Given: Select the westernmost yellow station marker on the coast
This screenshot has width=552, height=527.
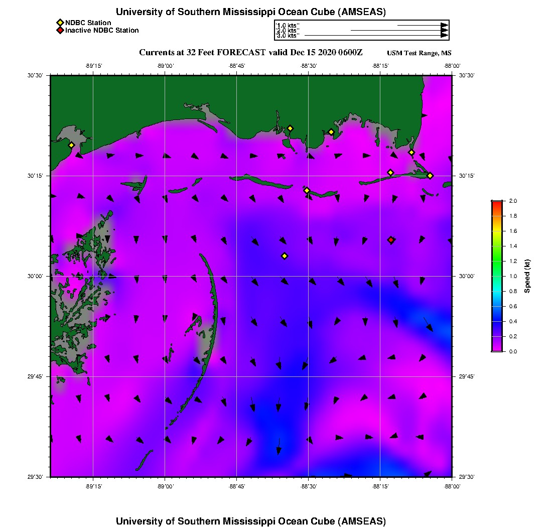Looking at the screenshot, I should point(71,145).
